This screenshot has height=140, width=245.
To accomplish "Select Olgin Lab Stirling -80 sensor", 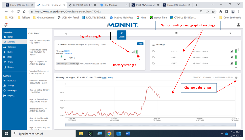I will point(39,91).
